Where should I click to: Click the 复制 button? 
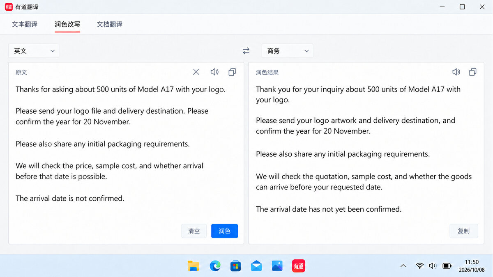(x=464, y=231)
